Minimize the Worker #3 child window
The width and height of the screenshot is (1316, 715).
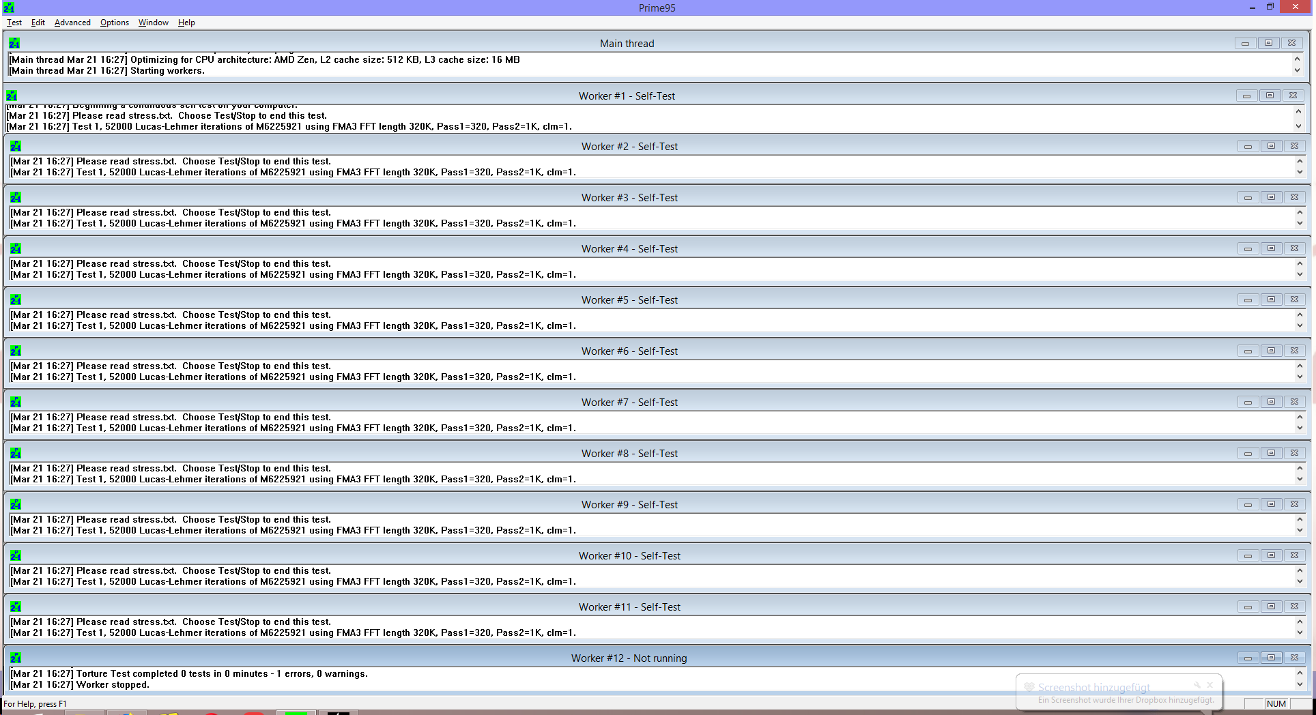coord(1248,197)
